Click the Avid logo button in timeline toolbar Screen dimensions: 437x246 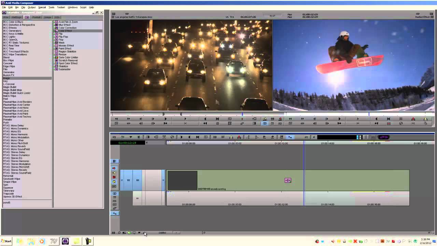click(384, 137)
